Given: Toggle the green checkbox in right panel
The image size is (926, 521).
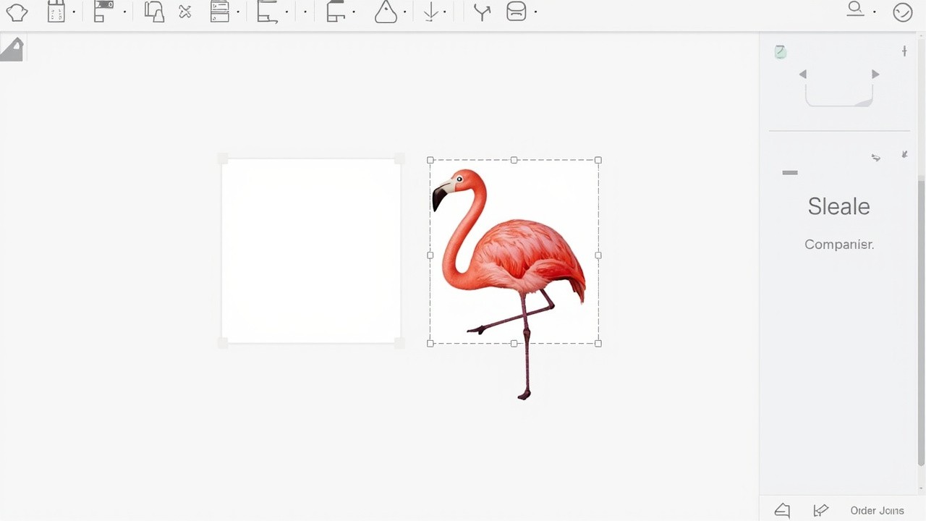Looking at the screenshot, I should [780, 51].
